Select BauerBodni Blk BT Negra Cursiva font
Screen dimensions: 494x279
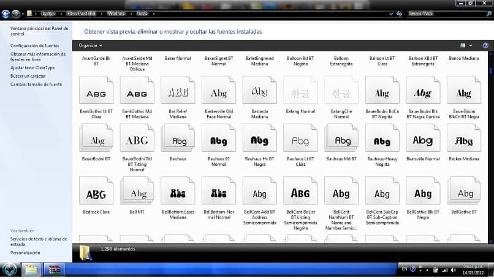coord(423,90)
